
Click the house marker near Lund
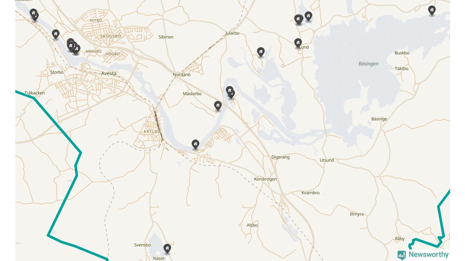point(298,43)
